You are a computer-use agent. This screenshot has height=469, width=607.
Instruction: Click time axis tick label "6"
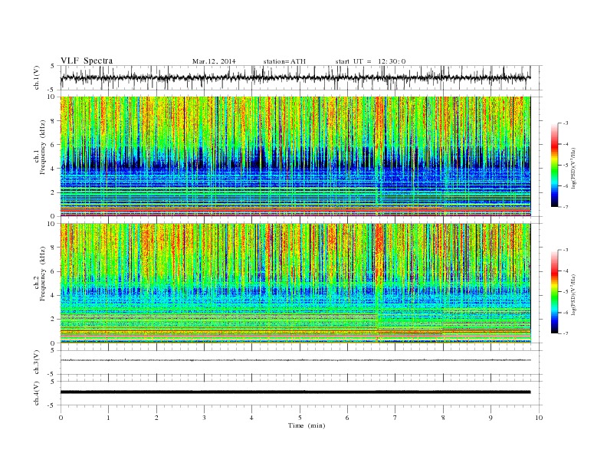coord(347,418)
